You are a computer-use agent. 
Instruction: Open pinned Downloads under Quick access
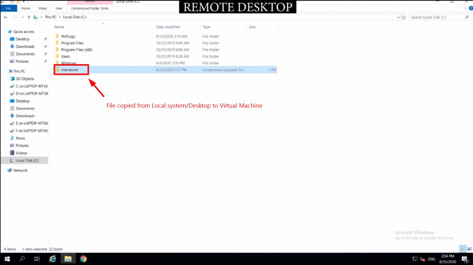point(25,47)
